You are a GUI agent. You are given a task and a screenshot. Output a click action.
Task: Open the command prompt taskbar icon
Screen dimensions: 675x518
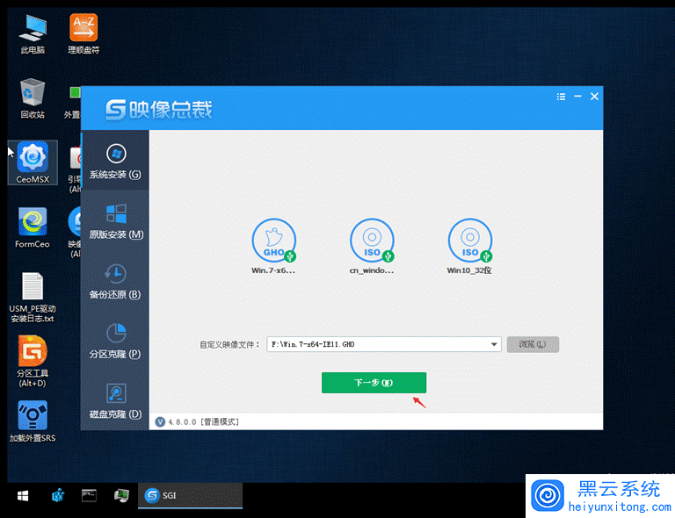[x=89, y=496]
